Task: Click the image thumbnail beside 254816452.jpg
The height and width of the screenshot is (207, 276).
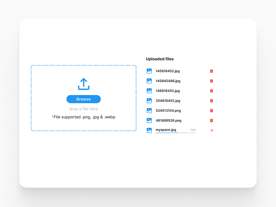Action: click(149, 100)
